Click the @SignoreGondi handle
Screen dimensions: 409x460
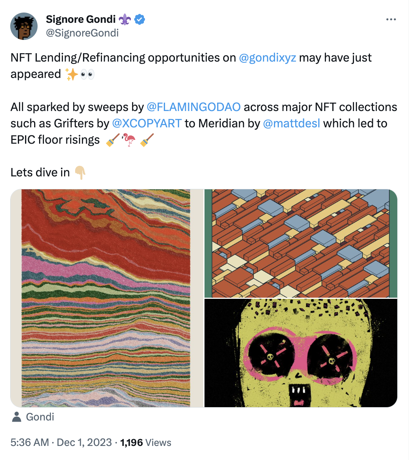(82, 33)
